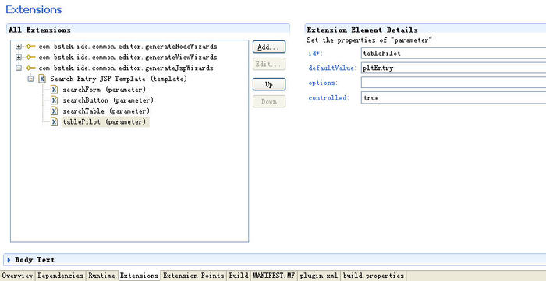Select Search Entry JSP Template (template)
Viewport: 546px width, 281px height.
click(x=119, y=79)
